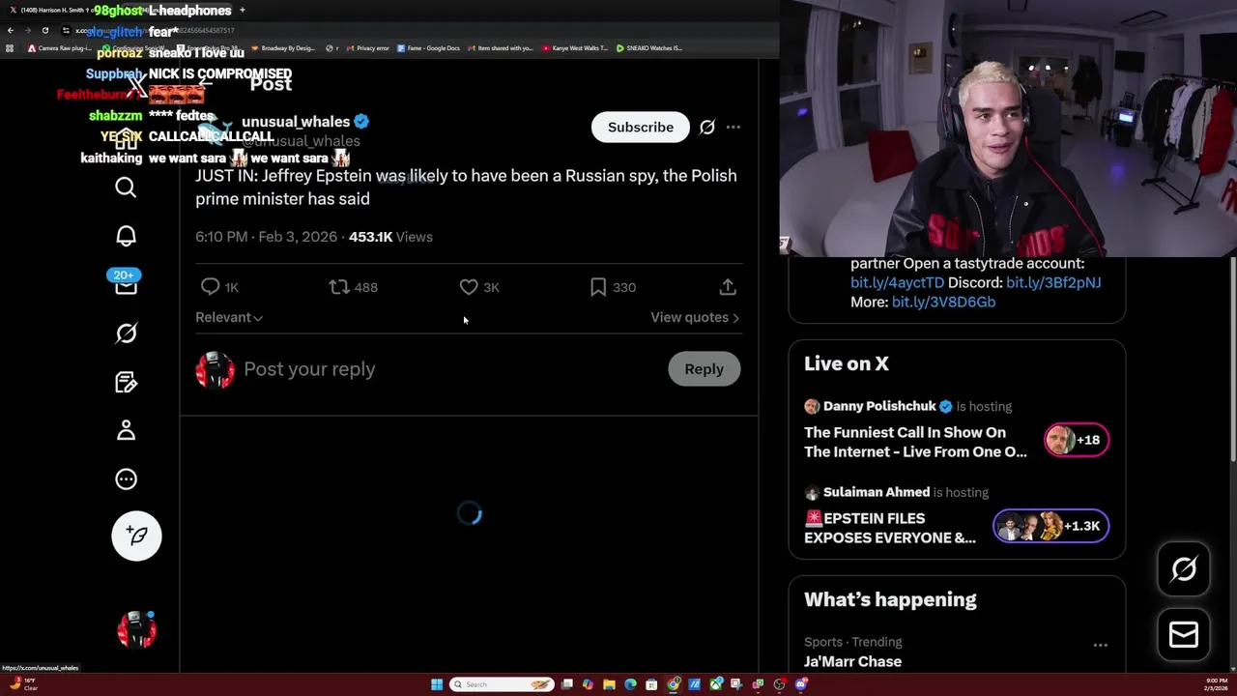Click floating Grok button at bottom right
Viewport: 1237px width, 696px height.
click(1184, 568)
